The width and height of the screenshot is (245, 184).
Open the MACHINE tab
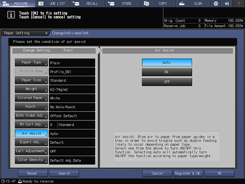[18, 3]
